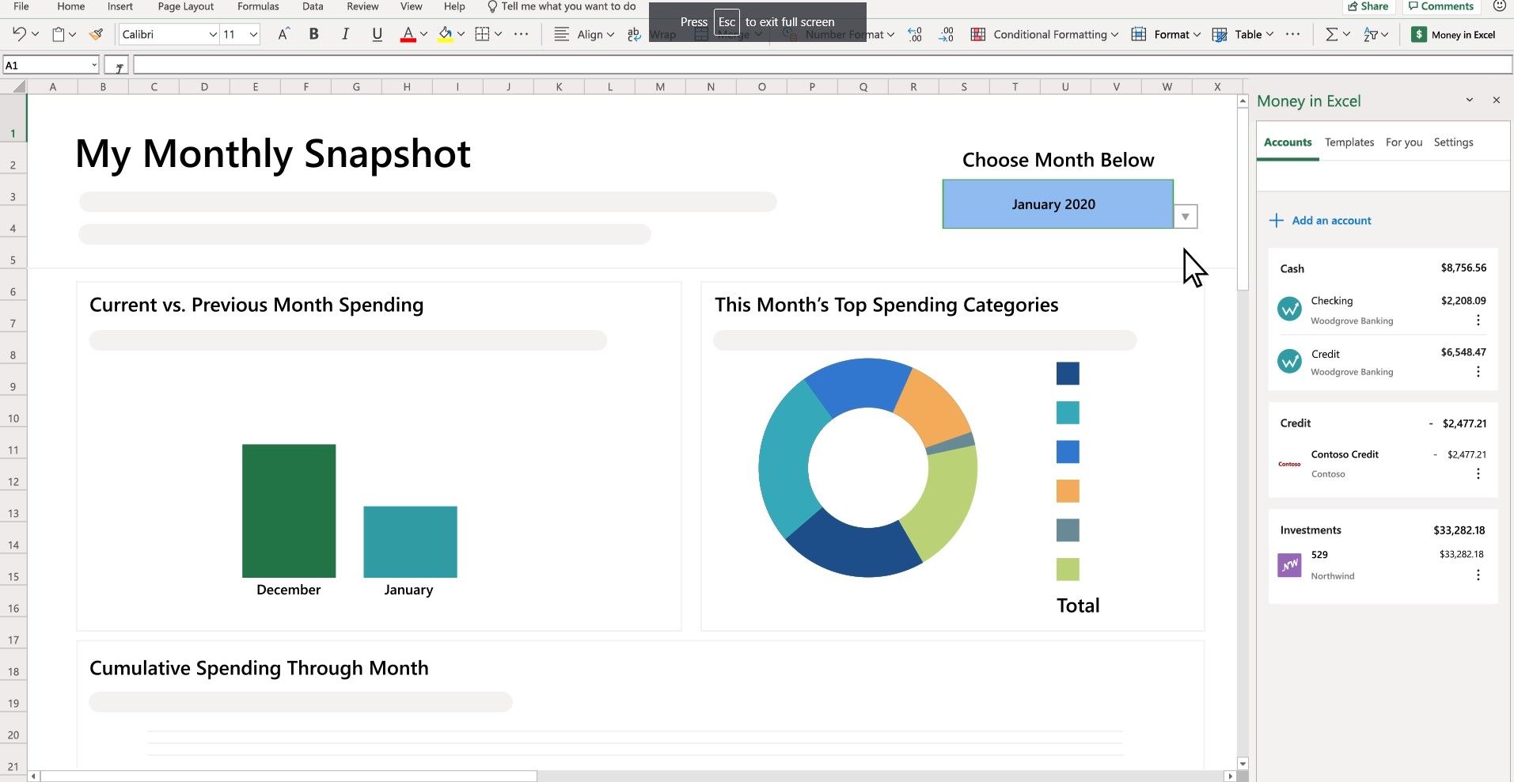
Task: Click the December bar in chart
Action: coord(289,511)
